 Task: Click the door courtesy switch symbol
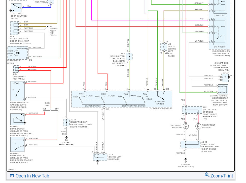pyautogui.click(x=16, y=8)
